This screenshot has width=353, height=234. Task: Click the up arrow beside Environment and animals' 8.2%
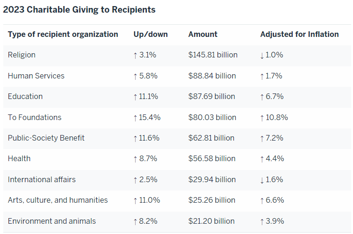click(136, 221)
